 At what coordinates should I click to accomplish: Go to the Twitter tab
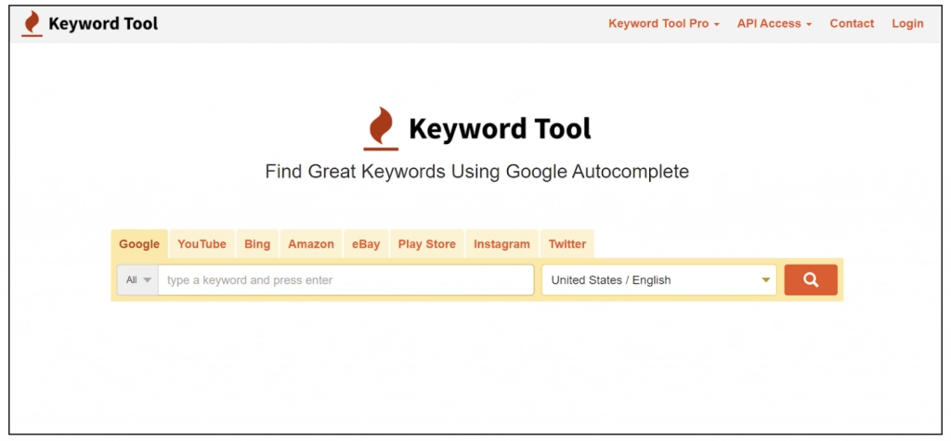click(567, 244)
